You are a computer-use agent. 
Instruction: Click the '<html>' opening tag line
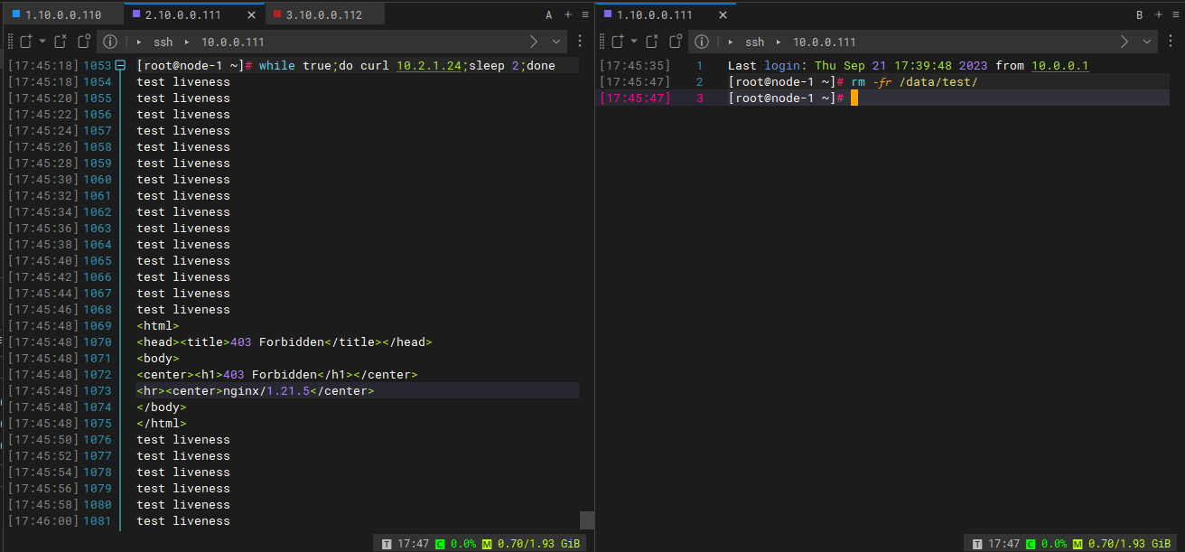(158, 326)
